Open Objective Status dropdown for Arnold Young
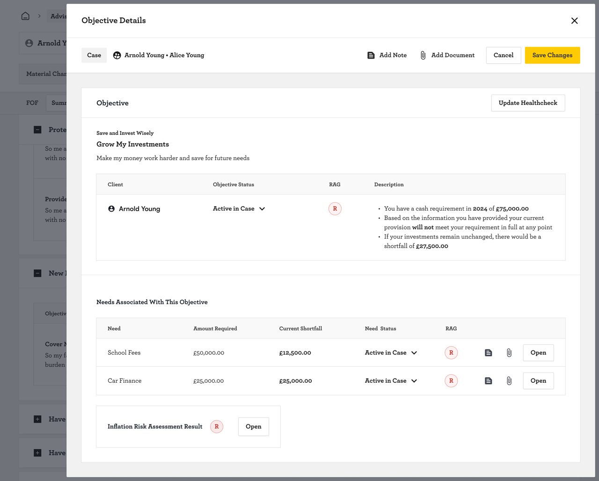Screen dimensions: 599x481 coord(239,209)
